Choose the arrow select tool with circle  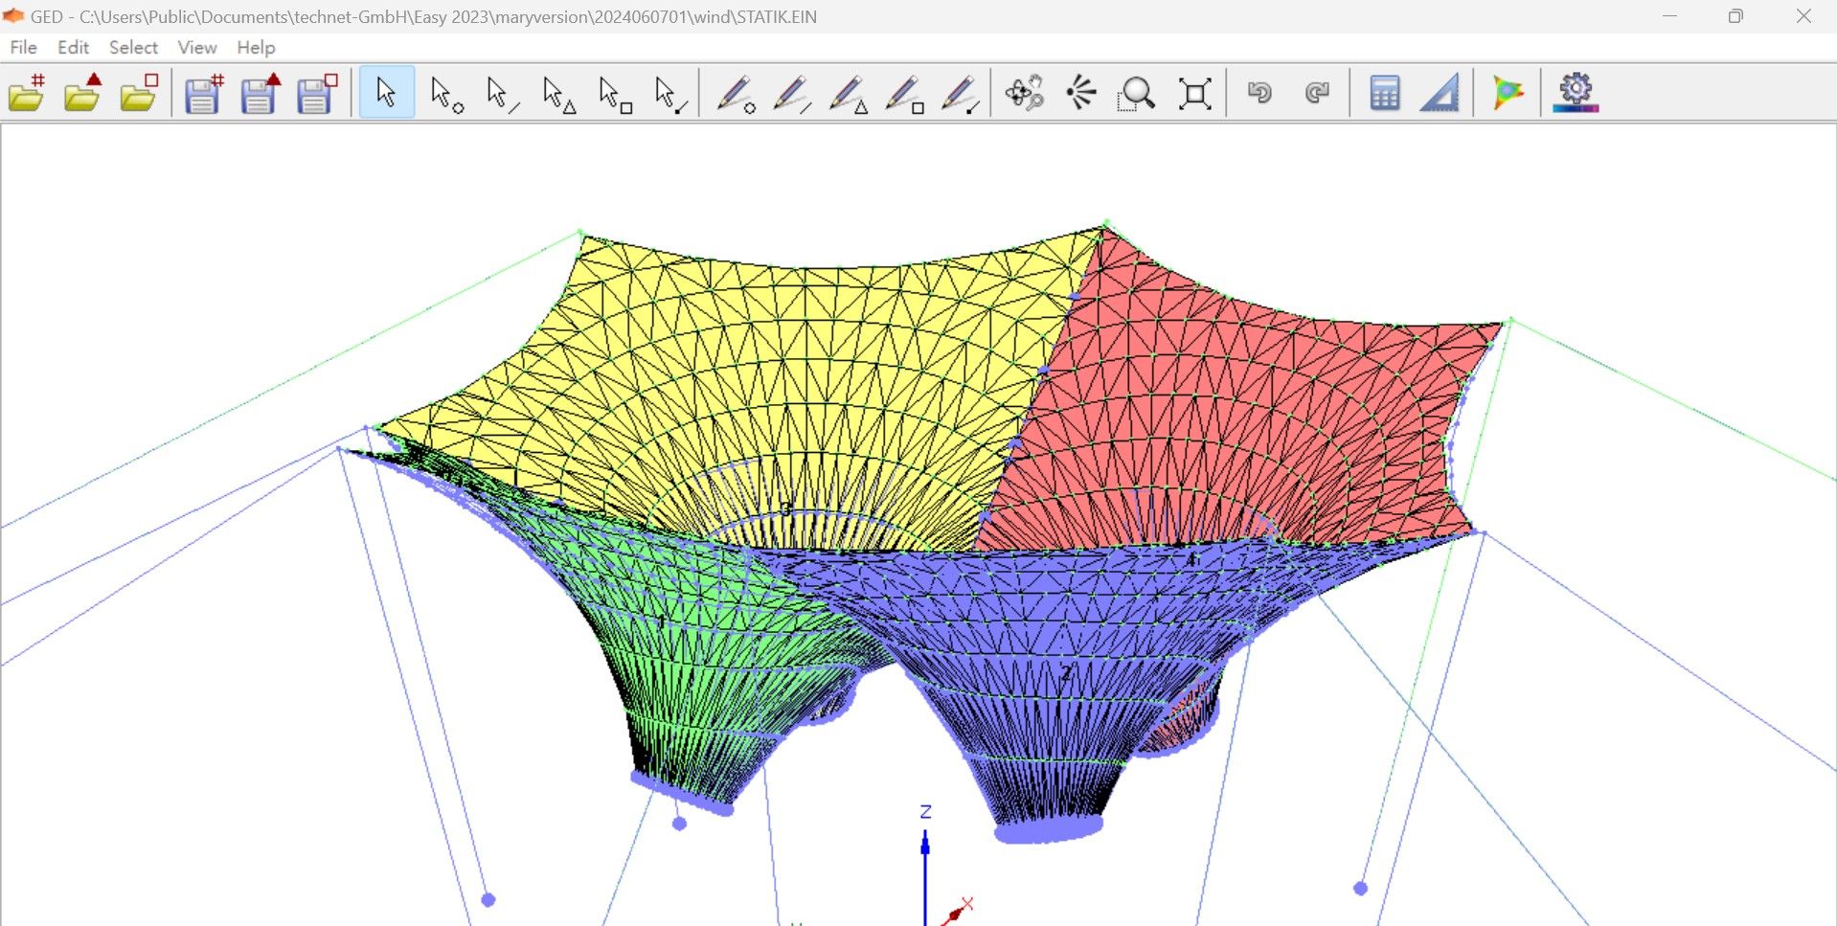[445, 94]
